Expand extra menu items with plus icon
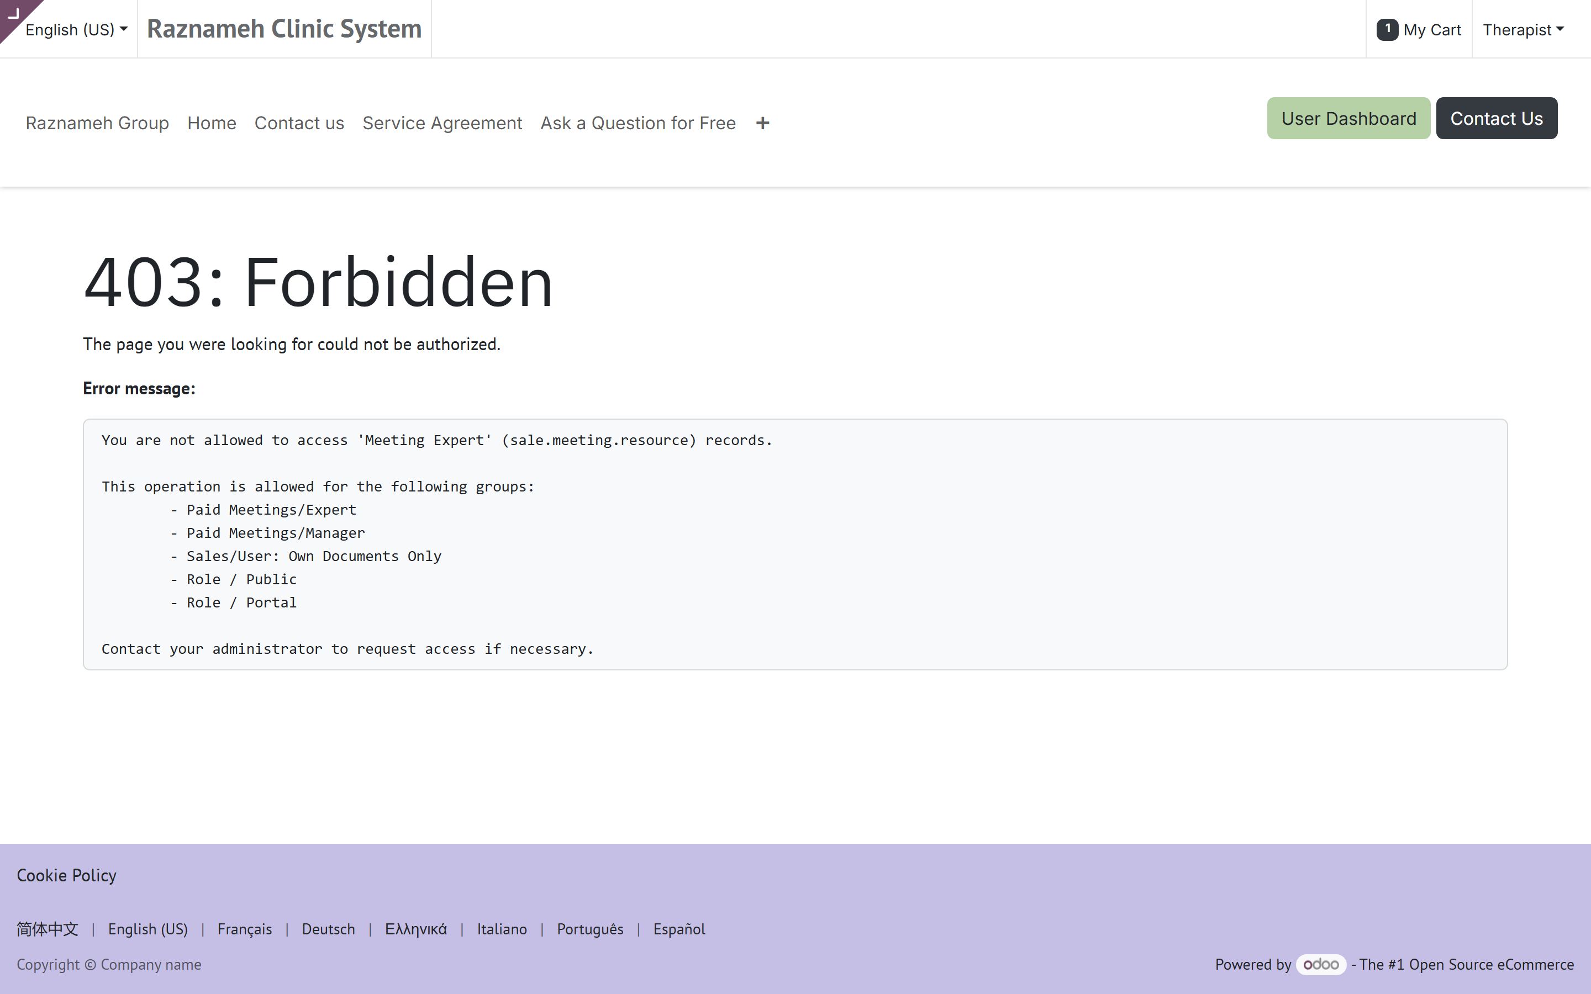Viewport: 1591px width, 994px height. click(762, 123)
